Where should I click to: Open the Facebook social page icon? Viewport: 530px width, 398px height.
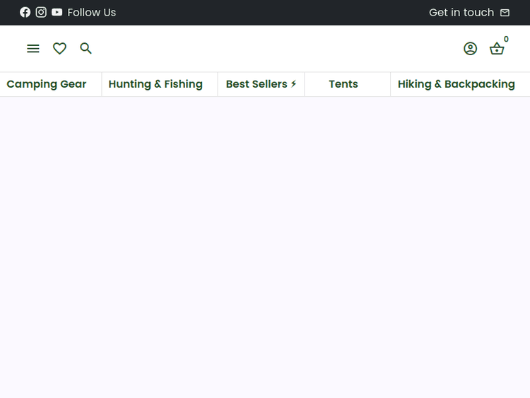(25, 12)
